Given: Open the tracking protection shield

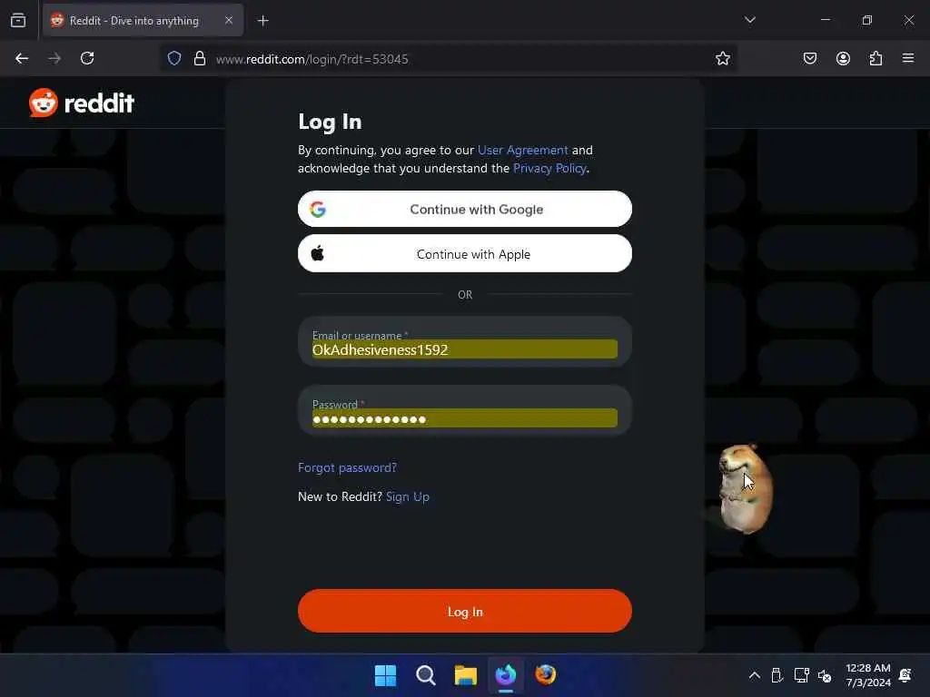Looking at the screenshot, I should click(x=173, y=58).
